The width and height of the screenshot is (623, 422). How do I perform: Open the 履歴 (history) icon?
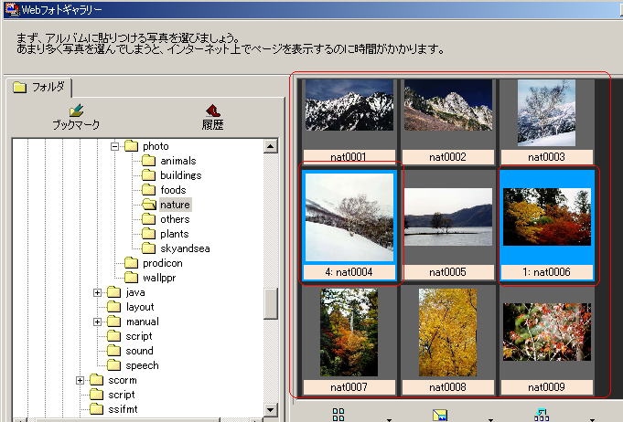[213, 111]
